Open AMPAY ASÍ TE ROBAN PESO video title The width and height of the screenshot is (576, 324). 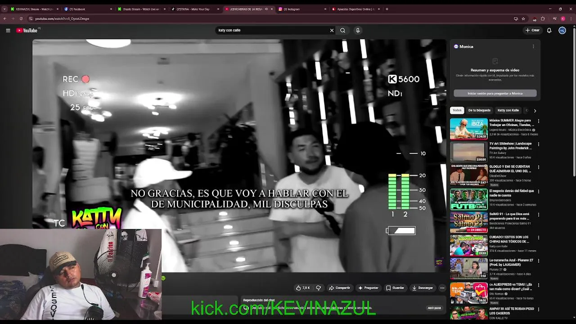(x=512, y=311)
